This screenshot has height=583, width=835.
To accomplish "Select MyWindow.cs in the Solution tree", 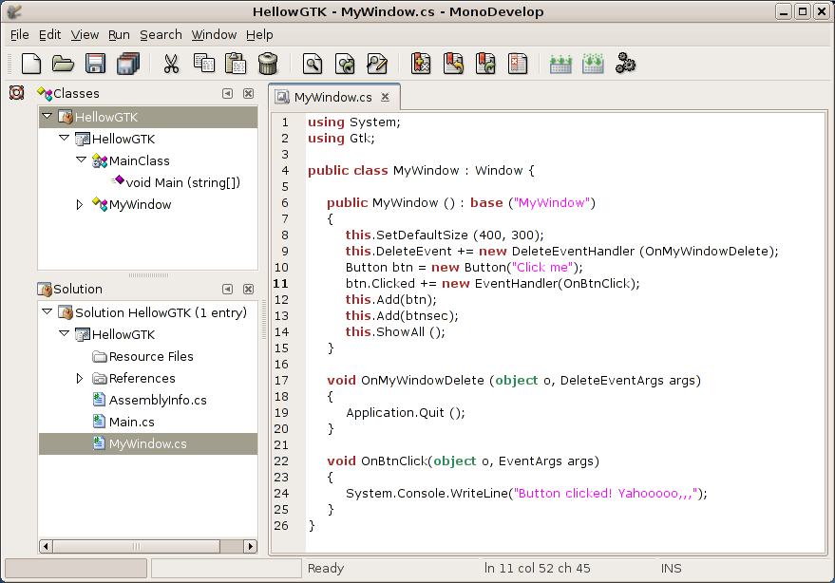I will [147, 444].
